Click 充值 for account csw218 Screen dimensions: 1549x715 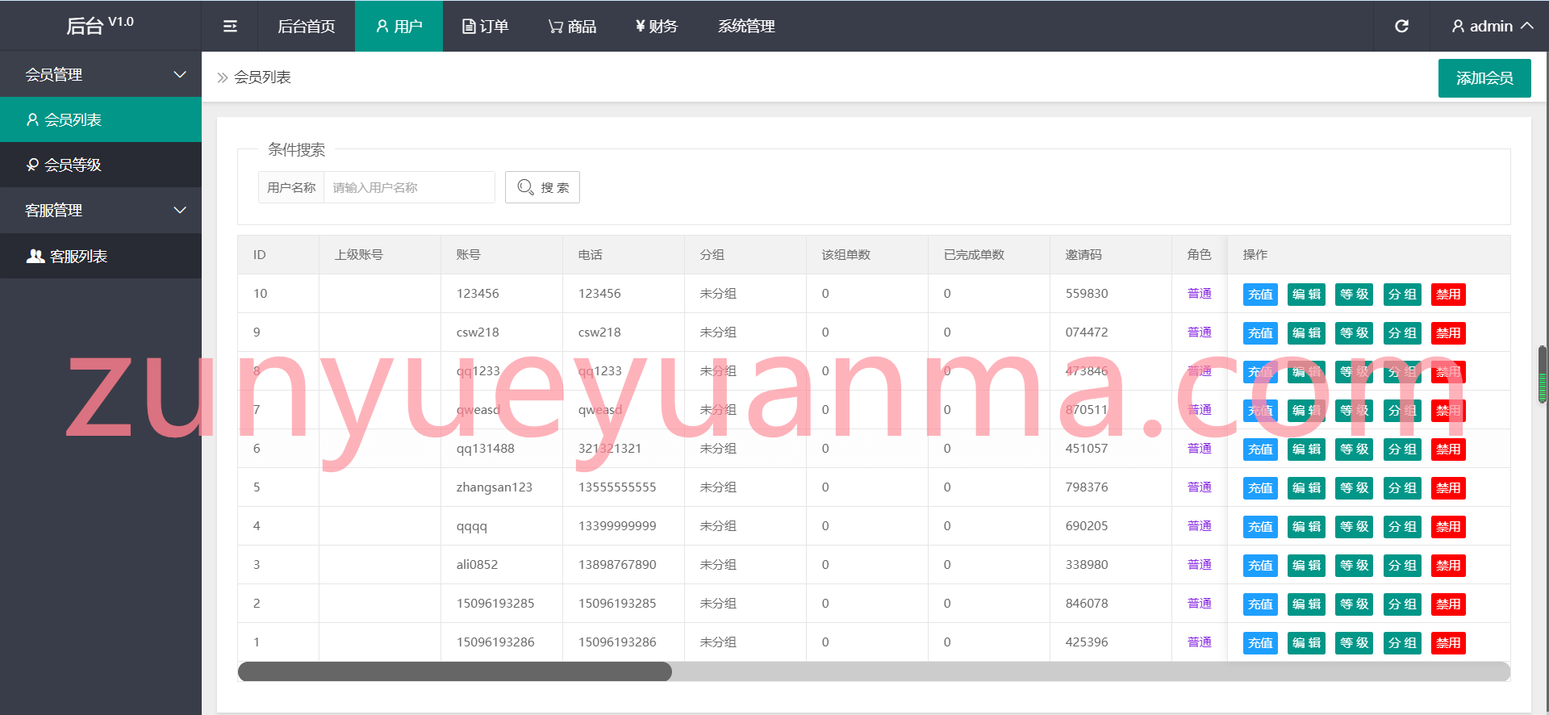pos(1260,333)
